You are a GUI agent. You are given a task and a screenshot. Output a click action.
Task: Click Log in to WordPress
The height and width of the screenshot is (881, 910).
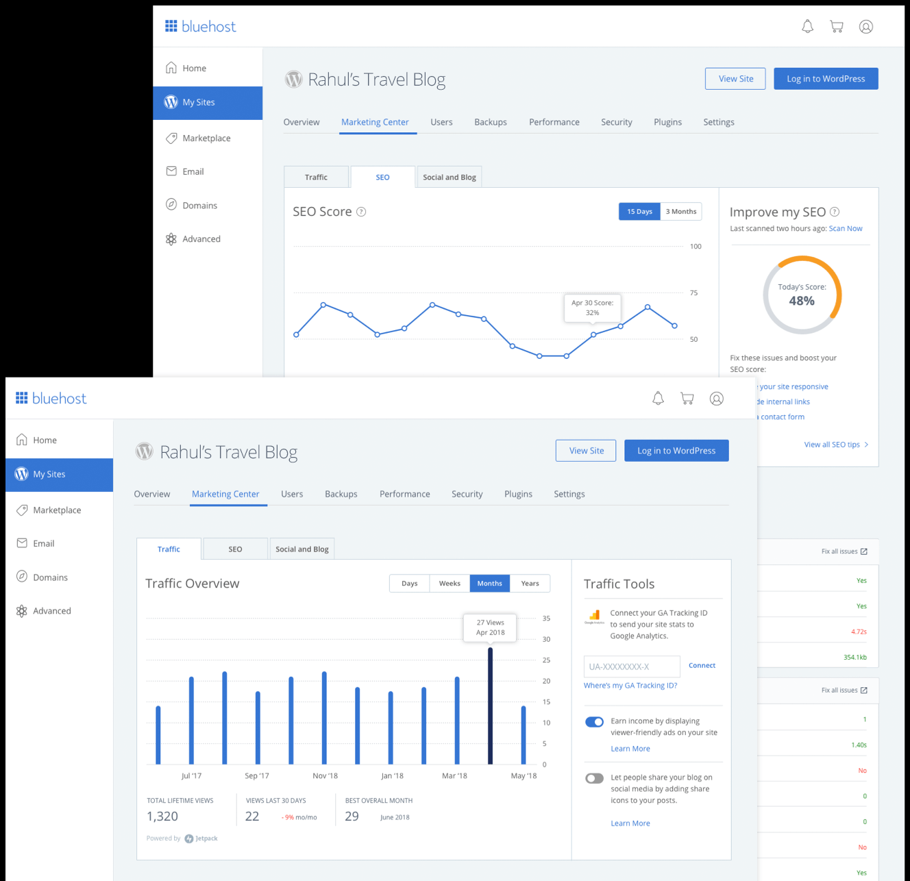tap(676, 450)
